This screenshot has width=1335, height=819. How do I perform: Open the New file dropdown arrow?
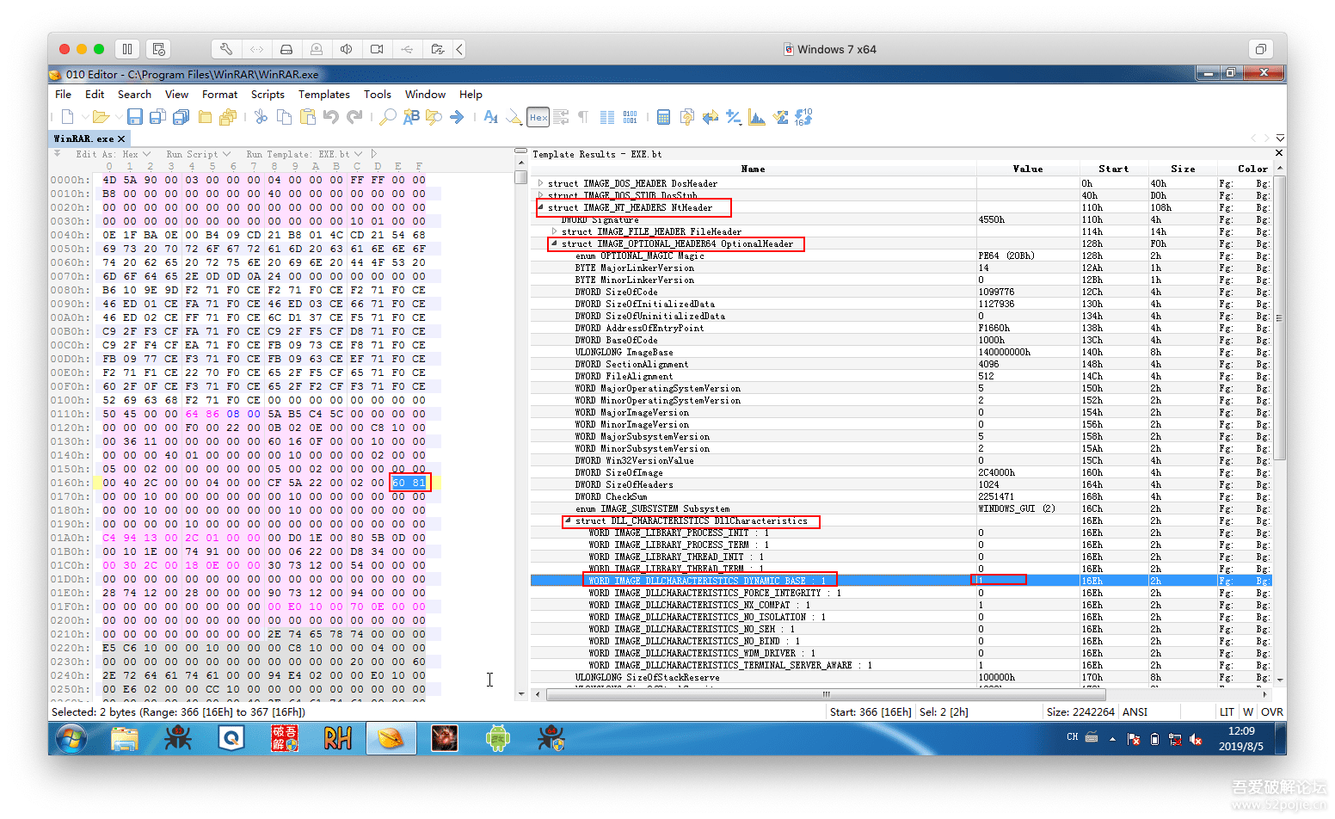click(85, 117)
